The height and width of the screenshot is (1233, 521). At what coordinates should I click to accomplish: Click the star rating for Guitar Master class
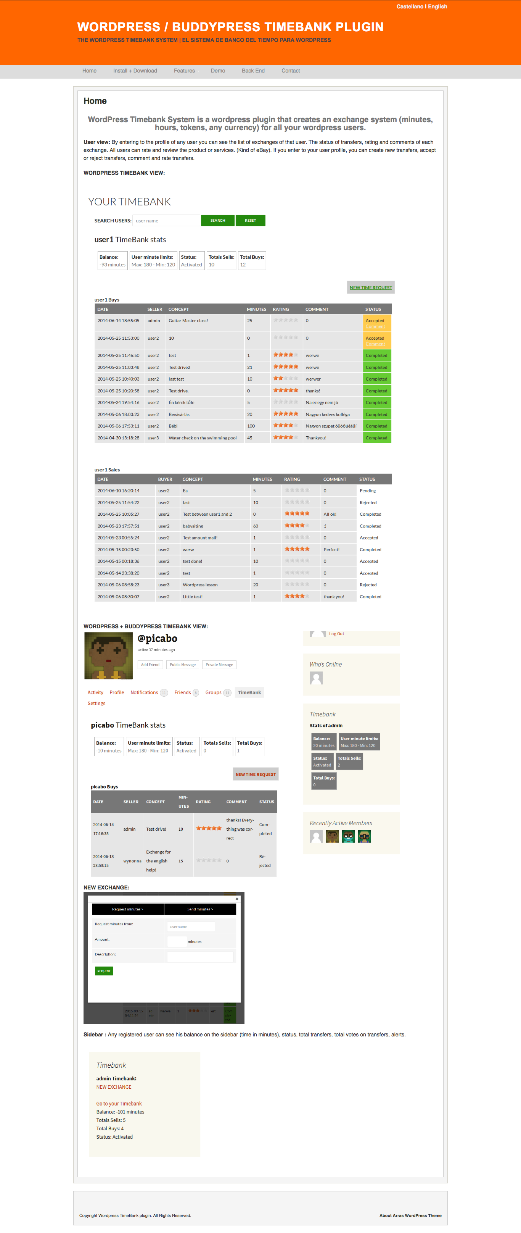coord(286,320)
